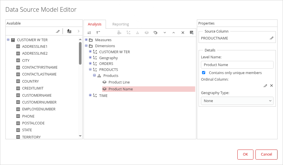Click the move down chevron in toolbar
Screen dimensions: 283x165
[165, 33]
